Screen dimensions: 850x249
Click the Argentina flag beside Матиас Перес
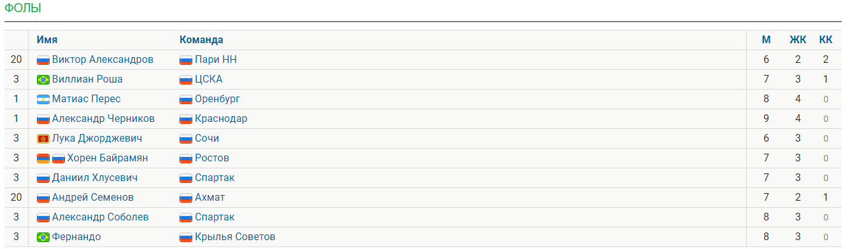click(43, 100)
